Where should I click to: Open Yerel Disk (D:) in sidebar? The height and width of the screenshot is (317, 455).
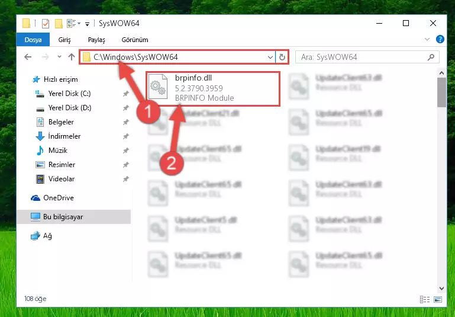tap(70, 108)
